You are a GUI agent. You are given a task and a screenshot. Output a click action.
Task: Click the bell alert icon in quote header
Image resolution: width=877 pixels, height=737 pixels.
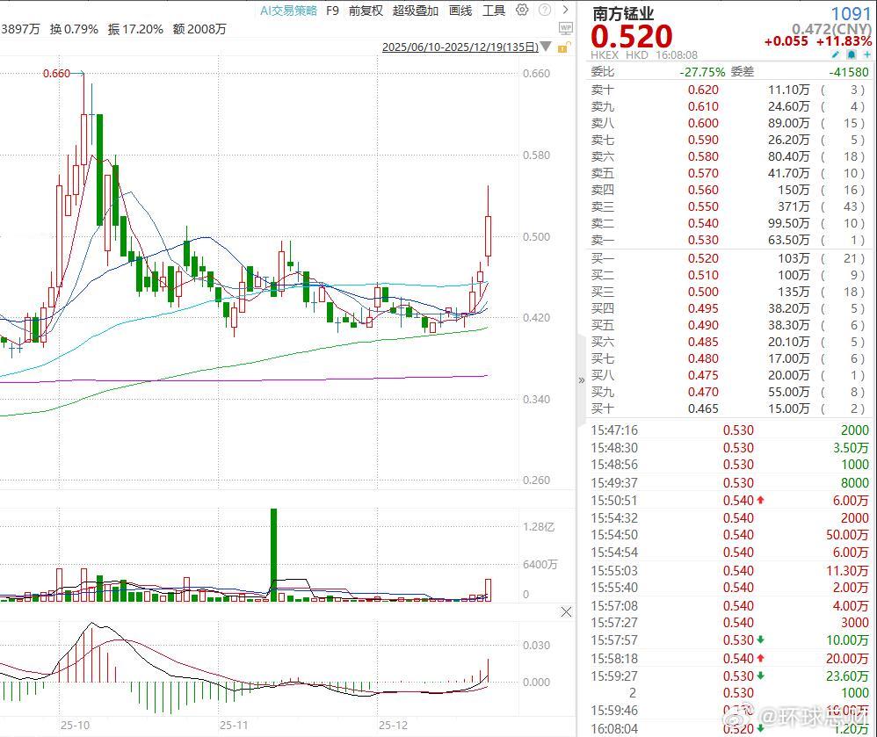852,54
